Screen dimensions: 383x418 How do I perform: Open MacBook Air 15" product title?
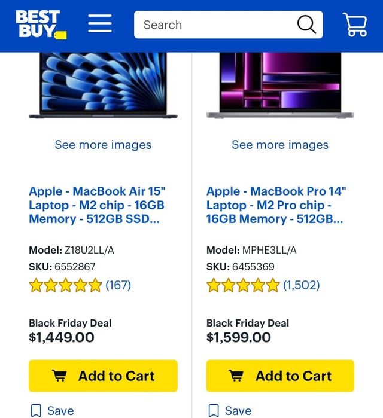pos(97,205)
